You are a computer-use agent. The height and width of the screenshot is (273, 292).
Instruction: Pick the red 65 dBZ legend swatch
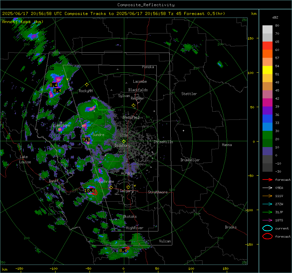(267, 46)
